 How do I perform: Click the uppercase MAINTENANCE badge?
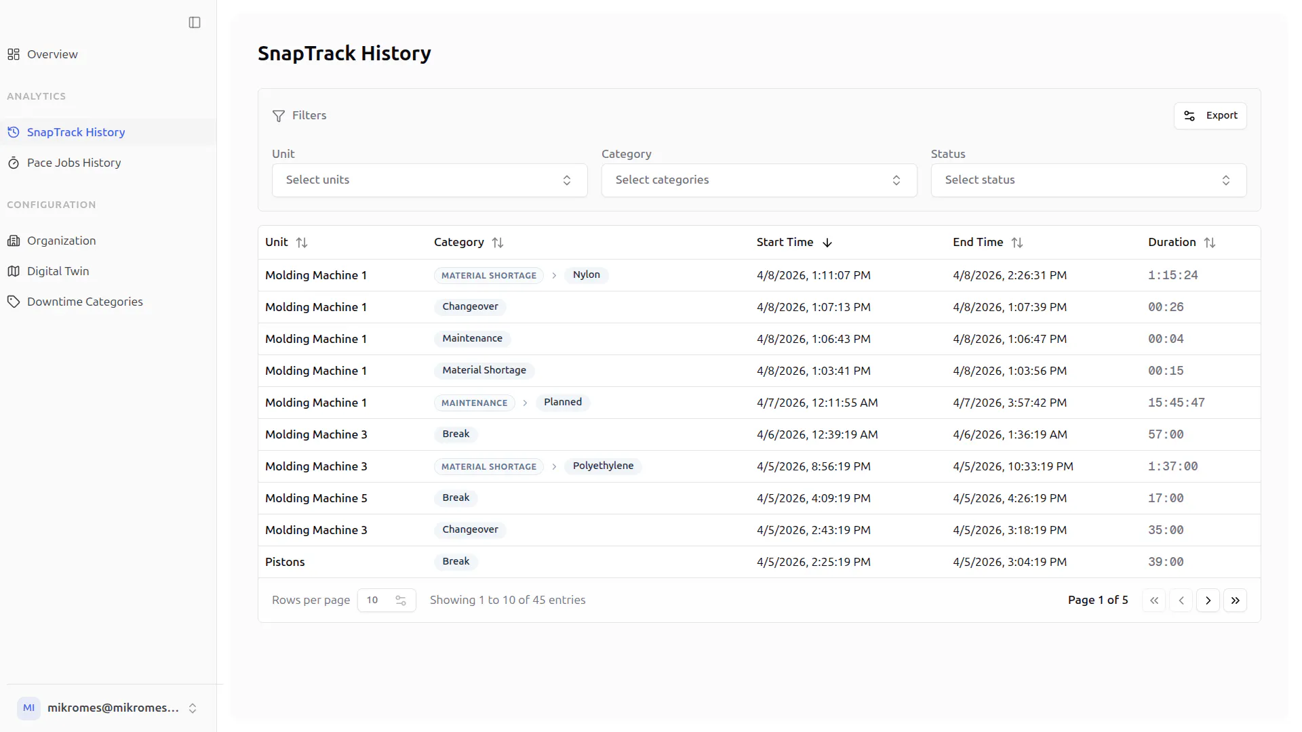pyautogui.click(x=474, y=403)
